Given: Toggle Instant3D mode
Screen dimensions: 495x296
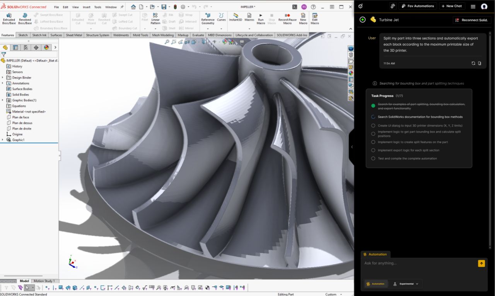Looking at the screenshot, I should click(x=236, y=17).
